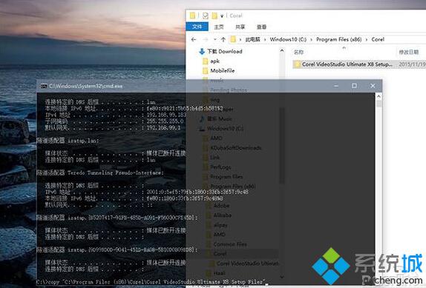Image resolution: width=426 pixels, height=288 pixels.
Task: Sort files by the 名称 column header
Action: pos(298,53)
